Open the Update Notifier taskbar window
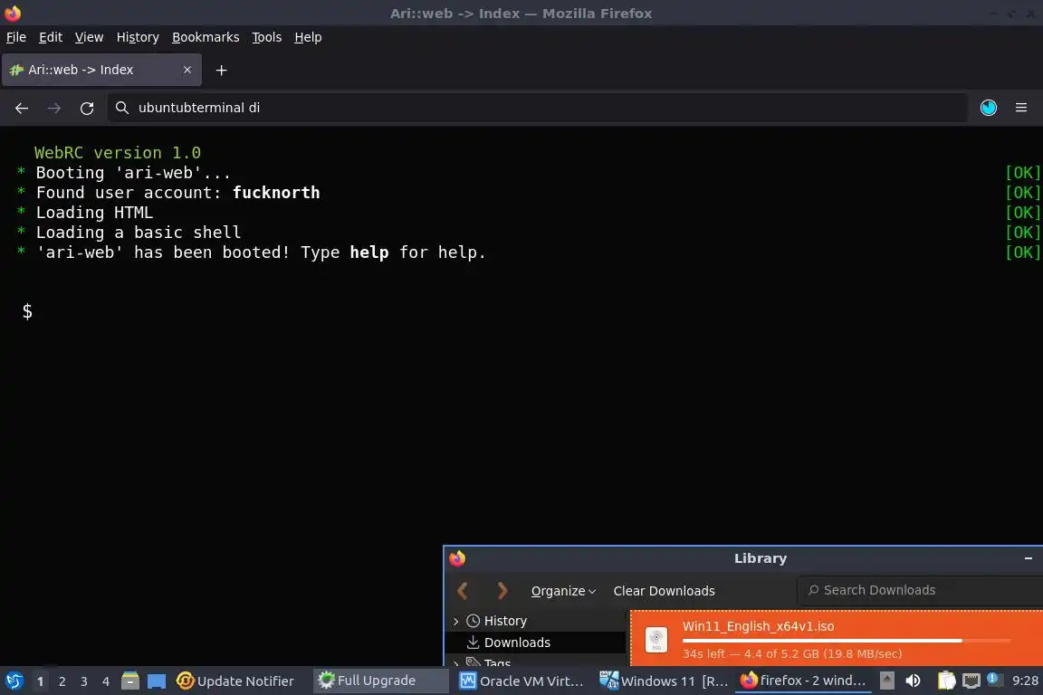The width and height of the screenshot is (1043, 695). (x=236, y=681)
